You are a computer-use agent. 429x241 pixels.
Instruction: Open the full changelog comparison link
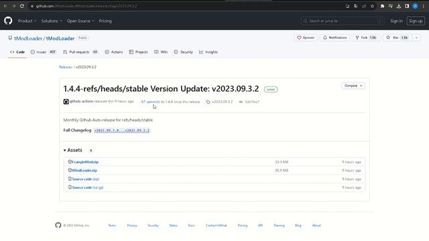pos(122,131)
